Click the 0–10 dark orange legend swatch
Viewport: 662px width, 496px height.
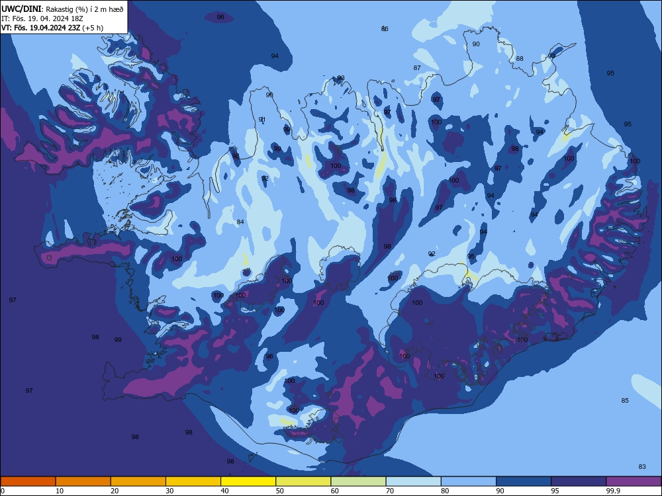pos(28,481)
